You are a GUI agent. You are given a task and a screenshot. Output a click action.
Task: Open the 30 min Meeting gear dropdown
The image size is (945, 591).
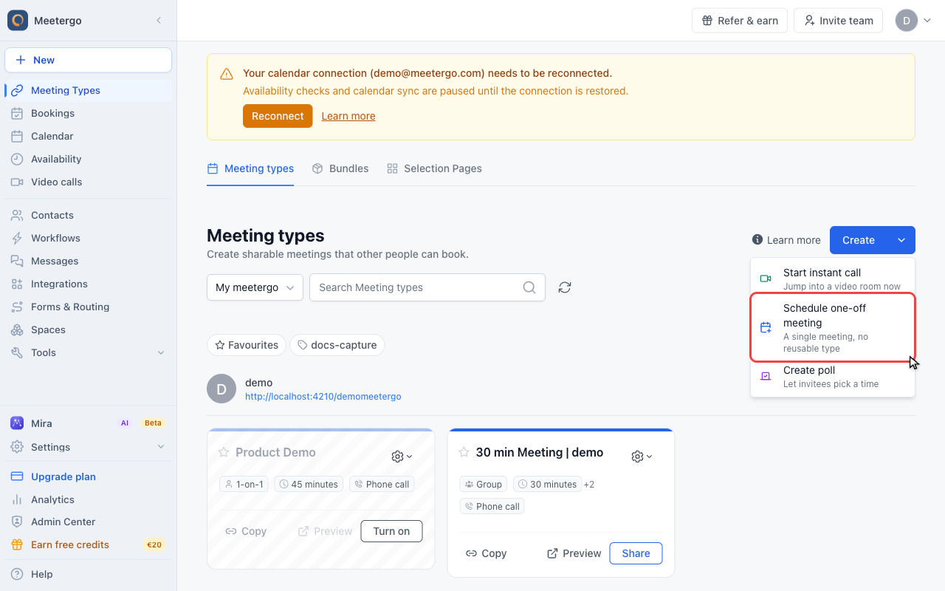642,457
